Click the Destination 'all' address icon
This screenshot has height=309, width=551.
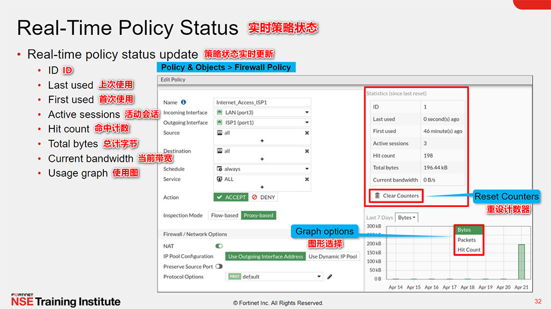pyautogui.click(x=220, y=151)
